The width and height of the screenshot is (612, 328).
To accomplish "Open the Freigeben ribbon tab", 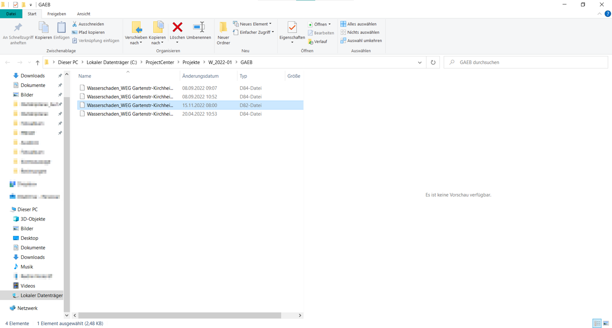I will (57, 14).
